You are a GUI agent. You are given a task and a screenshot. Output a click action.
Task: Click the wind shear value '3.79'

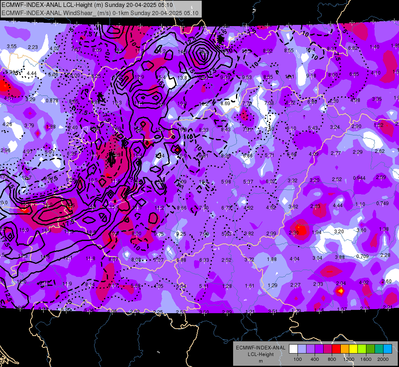point(29,125)
